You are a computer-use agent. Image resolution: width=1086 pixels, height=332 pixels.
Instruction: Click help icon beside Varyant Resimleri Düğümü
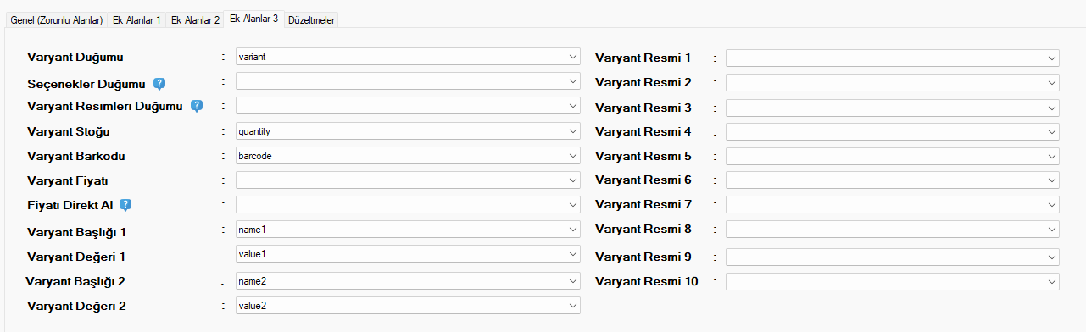coord(197,106)
